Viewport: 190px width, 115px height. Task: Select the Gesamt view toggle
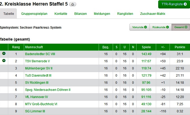pos(181,27)
